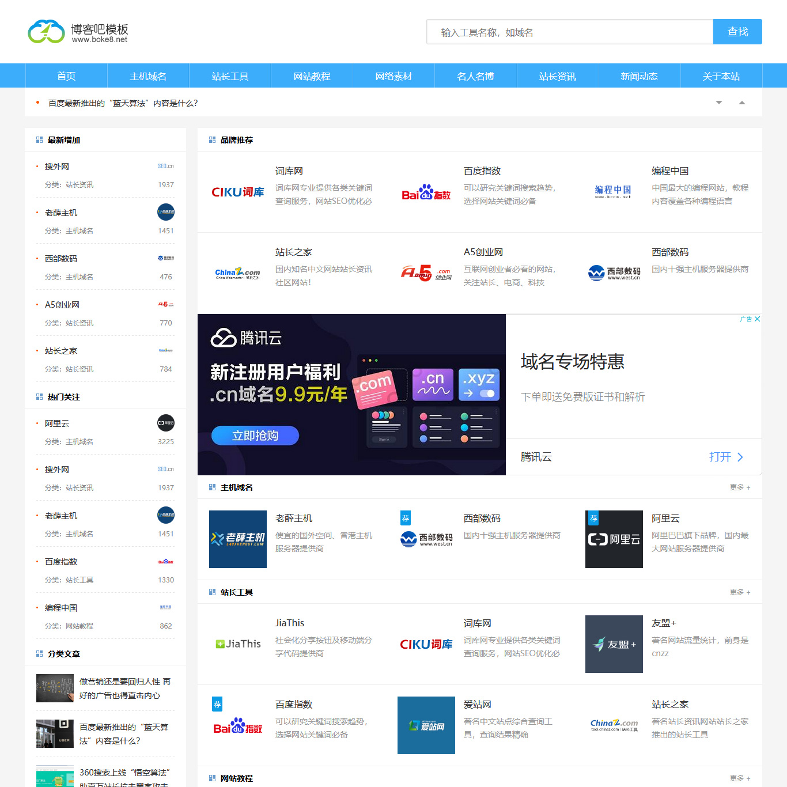Click the 荐 badge on 百度指数 in 站长工具
The width and height of the screenshot is (787, 787).
click(217, 704)
